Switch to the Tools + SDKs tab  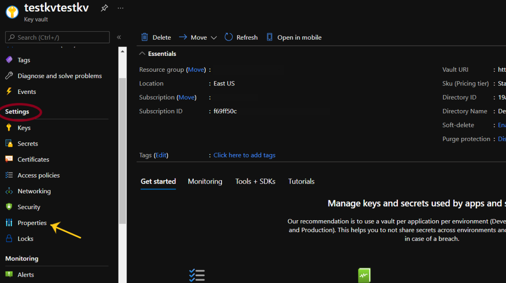(x=255, y=181)
